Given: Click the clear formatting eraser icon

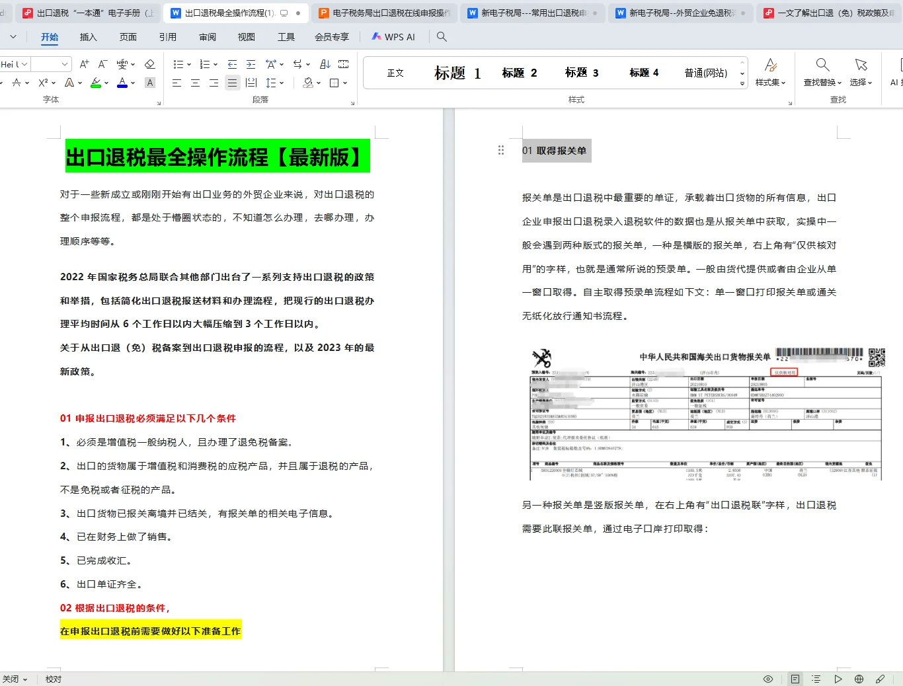Looking at the screenshot, I should coord(150,64).
